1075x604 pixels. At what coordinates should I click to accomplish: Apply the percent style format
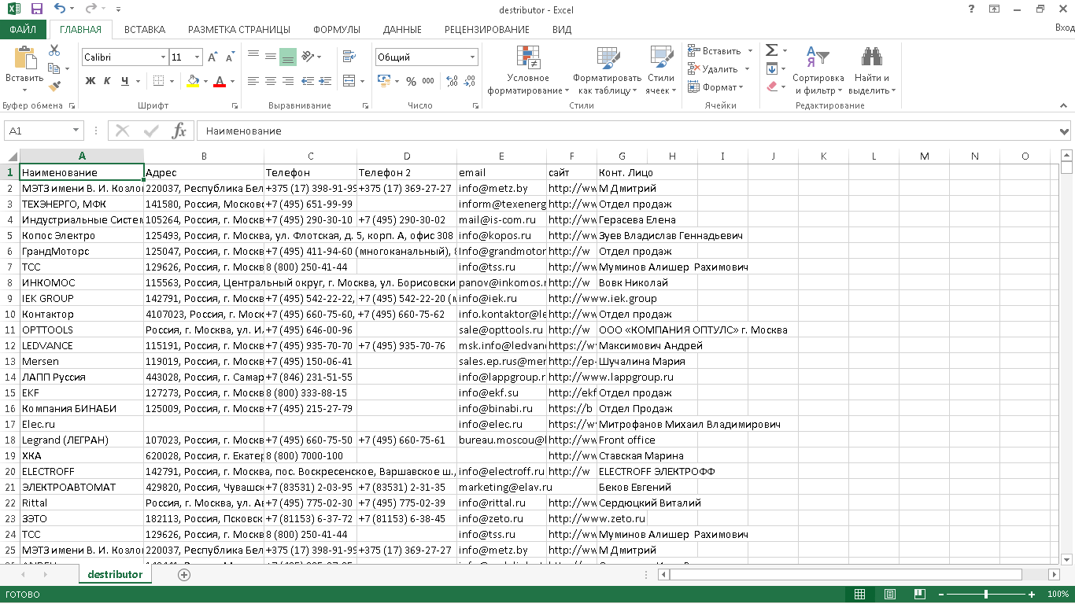click(411, 81)
